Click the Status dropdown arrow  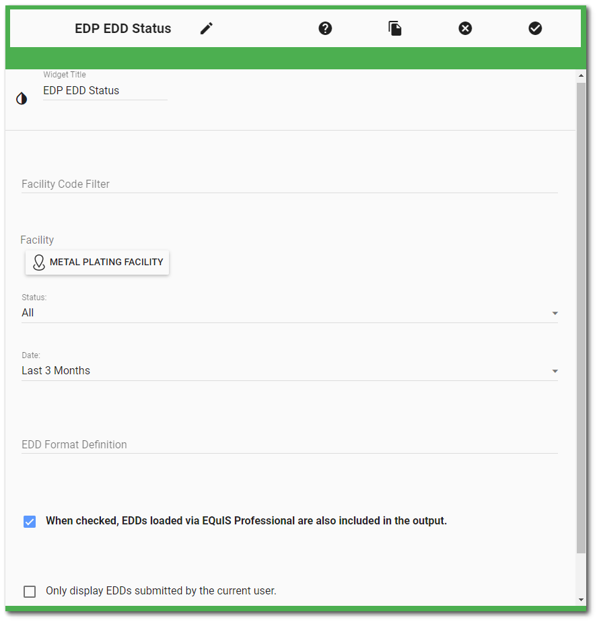point(555,313)
